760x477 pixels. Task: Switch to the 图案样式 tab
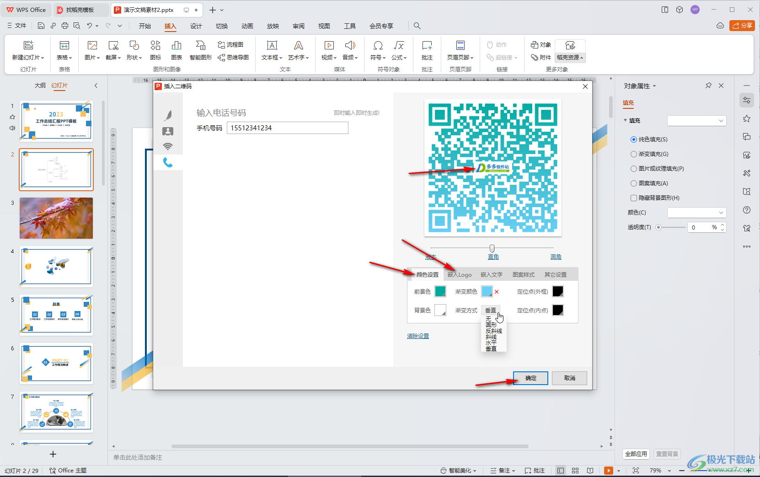524,275
